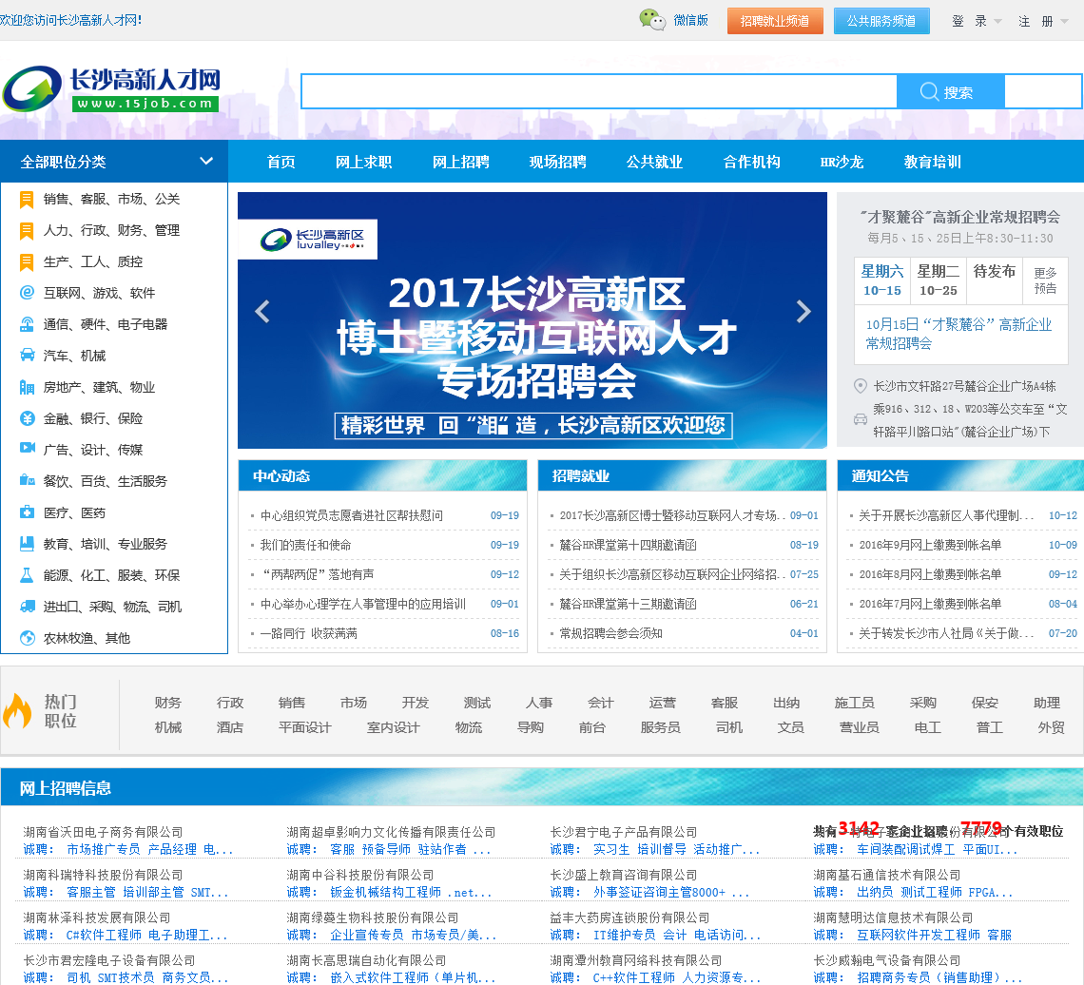The height and width of the screenshot is (985, 1084).
Task: Click the 搜索 button
Action: click(950, 92)
